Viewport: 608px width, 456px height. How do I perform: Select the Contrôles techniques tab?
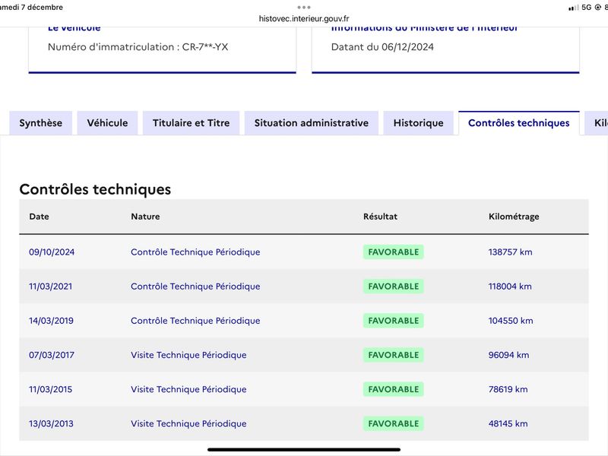[519, 123]
